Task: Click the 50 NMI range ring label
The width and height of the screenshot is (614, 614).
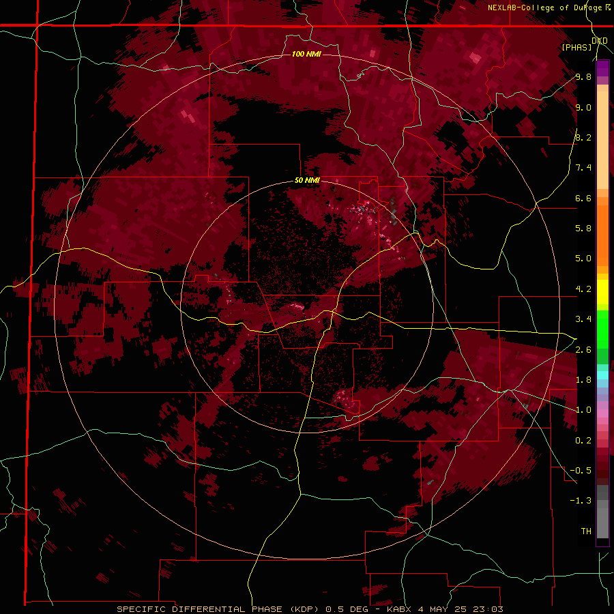Action: [x=307, y=181]
